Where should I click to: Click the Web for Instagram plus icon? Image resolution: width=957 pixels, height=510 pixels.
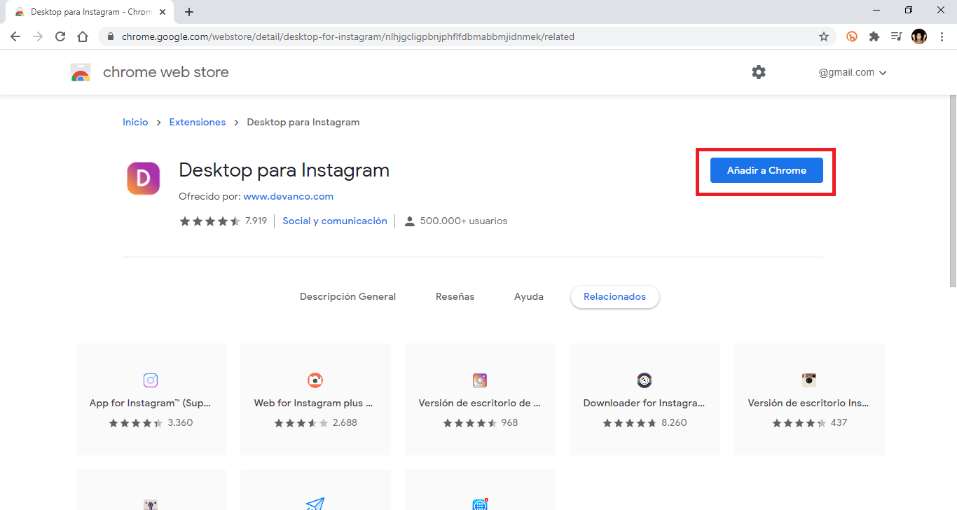(315, 380)
